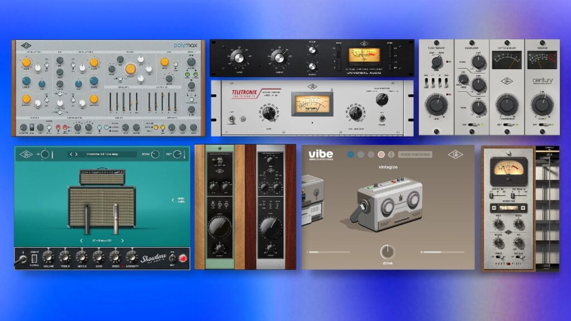This screenshot has height=321, width=571.
Task: Click the LA-2A VU meter
Action: (x=312, y=105)
